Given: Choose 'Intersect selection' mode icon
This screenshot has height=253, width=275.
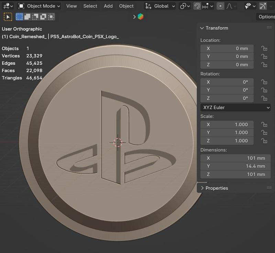Looking at the screenshot, I should (x=51, y=17).
